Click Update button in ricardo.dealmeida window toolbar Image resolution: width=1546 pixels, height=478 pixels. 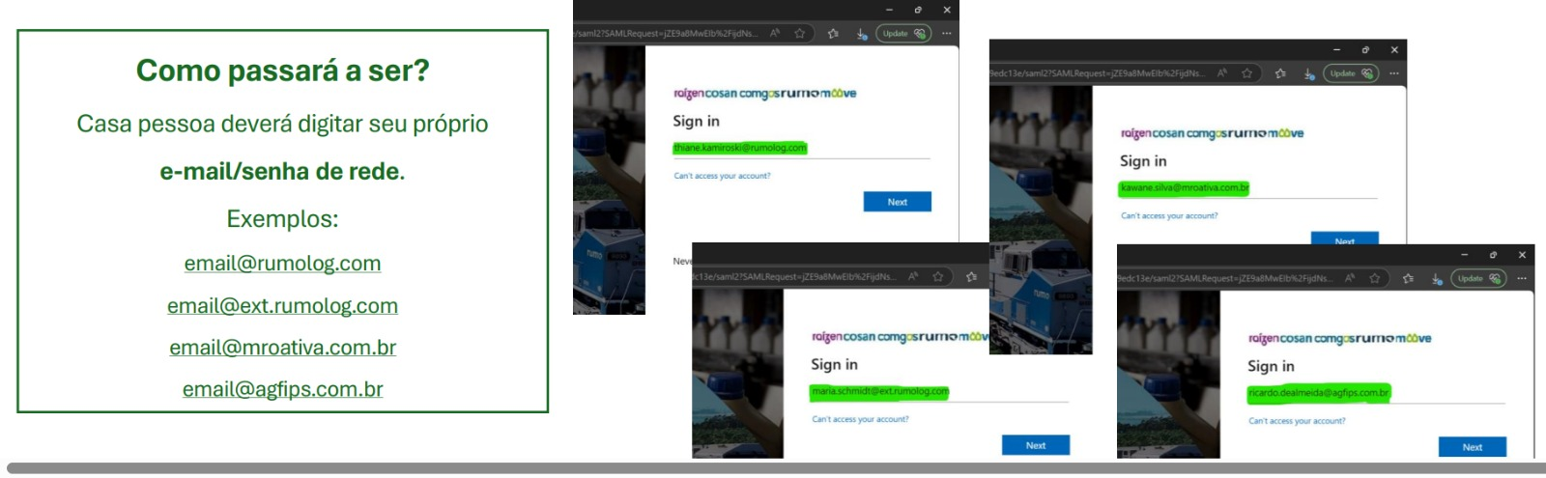tap(1477, 278)
